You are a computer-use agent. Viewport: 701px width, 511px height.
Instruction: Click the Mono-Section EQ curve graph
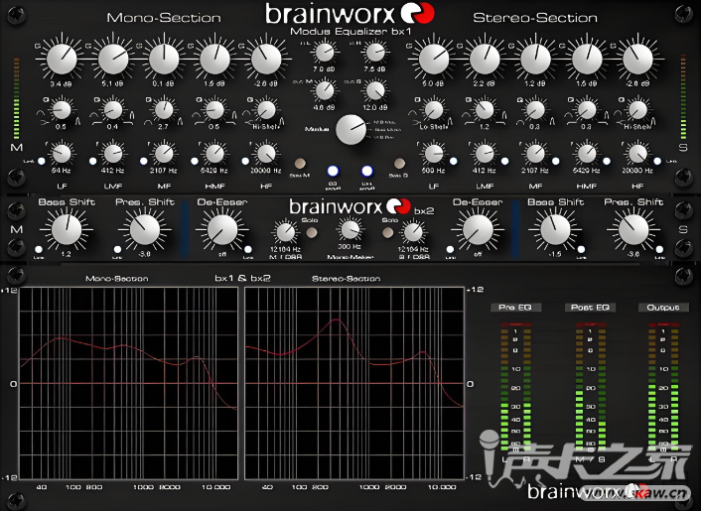point(129,383)
